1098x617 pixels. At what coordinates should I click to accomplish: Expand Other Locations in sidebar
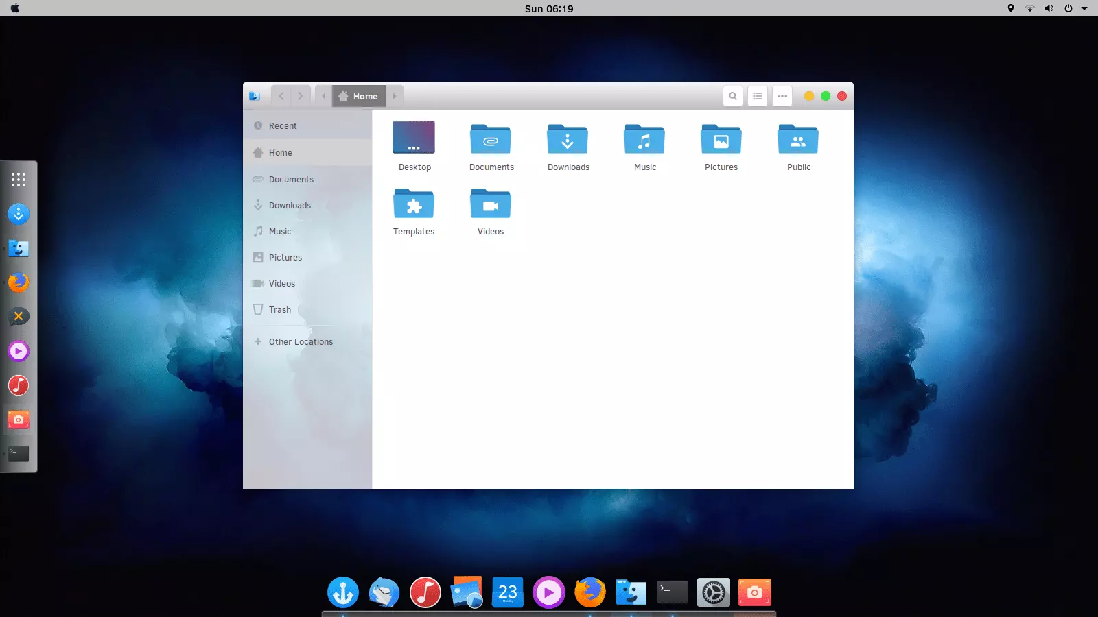point(301,342)
